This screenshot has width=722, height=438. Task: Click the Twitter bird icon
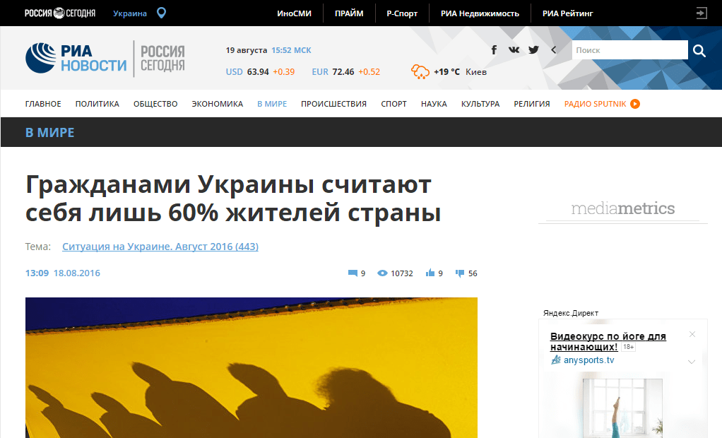click(533, 49)
